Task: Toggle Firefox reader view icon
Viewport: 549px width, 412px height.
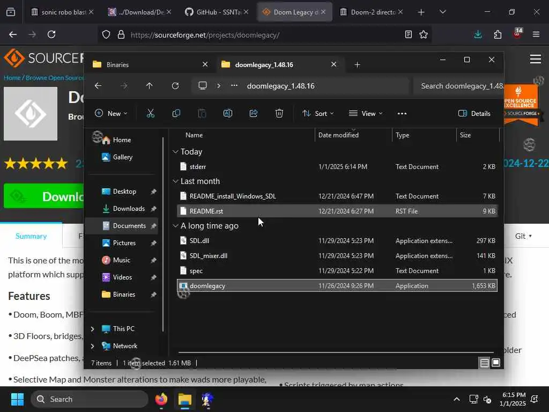Action: pos(408,34)
